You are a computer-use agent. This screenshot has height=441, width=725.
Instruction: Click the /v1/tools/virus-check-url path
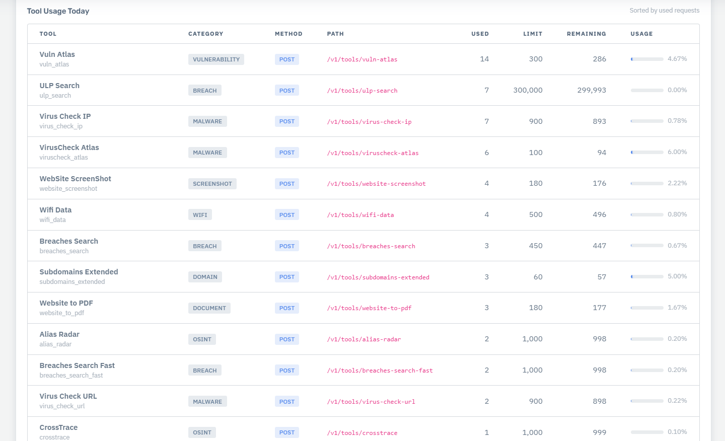point(371,402)
